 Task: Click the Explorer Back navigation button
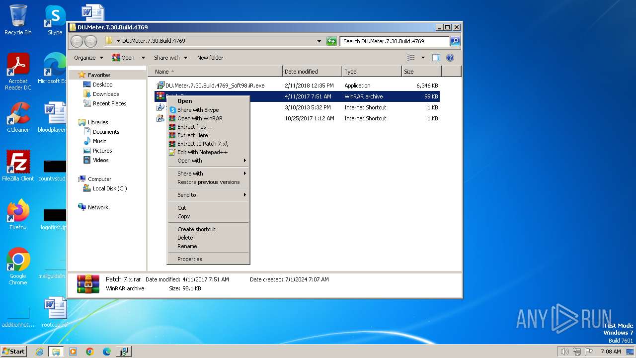click(77, 41)
